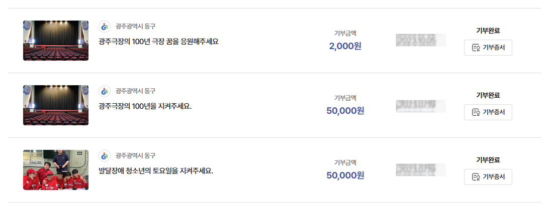
Task: Open campaign '발달장애 청소년의 토요일을 지켜주세요.'
Action: coord(156,171)
